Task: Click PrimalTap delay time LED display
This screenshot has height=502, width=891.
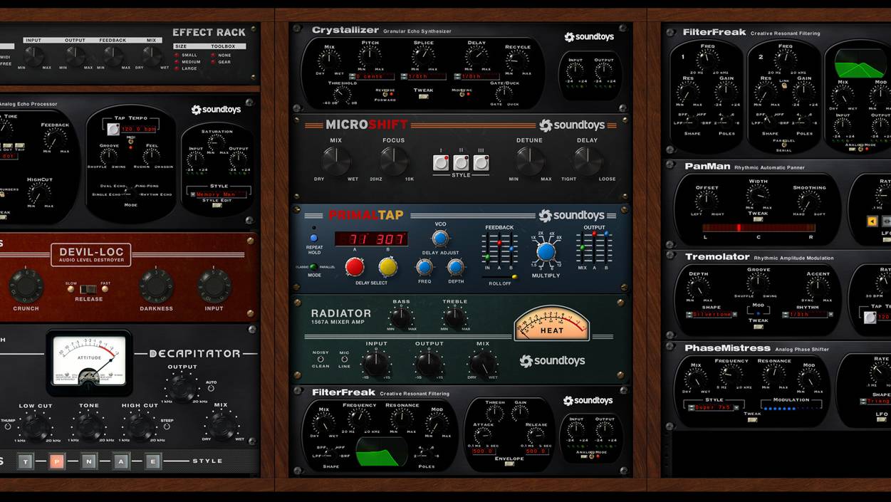Action: [371, 239]
